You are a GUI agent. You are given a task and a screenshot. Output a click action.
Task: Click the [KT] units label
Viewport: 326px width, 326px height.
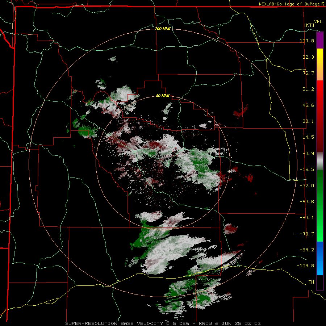309,25
